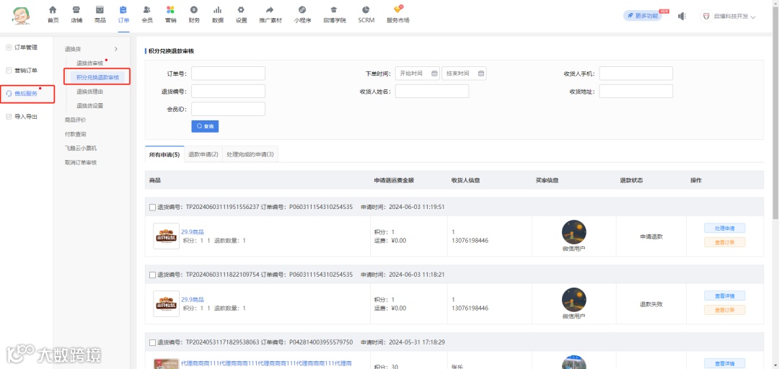Select the 订单 orders icon
779x369 pixels.
pyautogui.click(x=123, y=10)
